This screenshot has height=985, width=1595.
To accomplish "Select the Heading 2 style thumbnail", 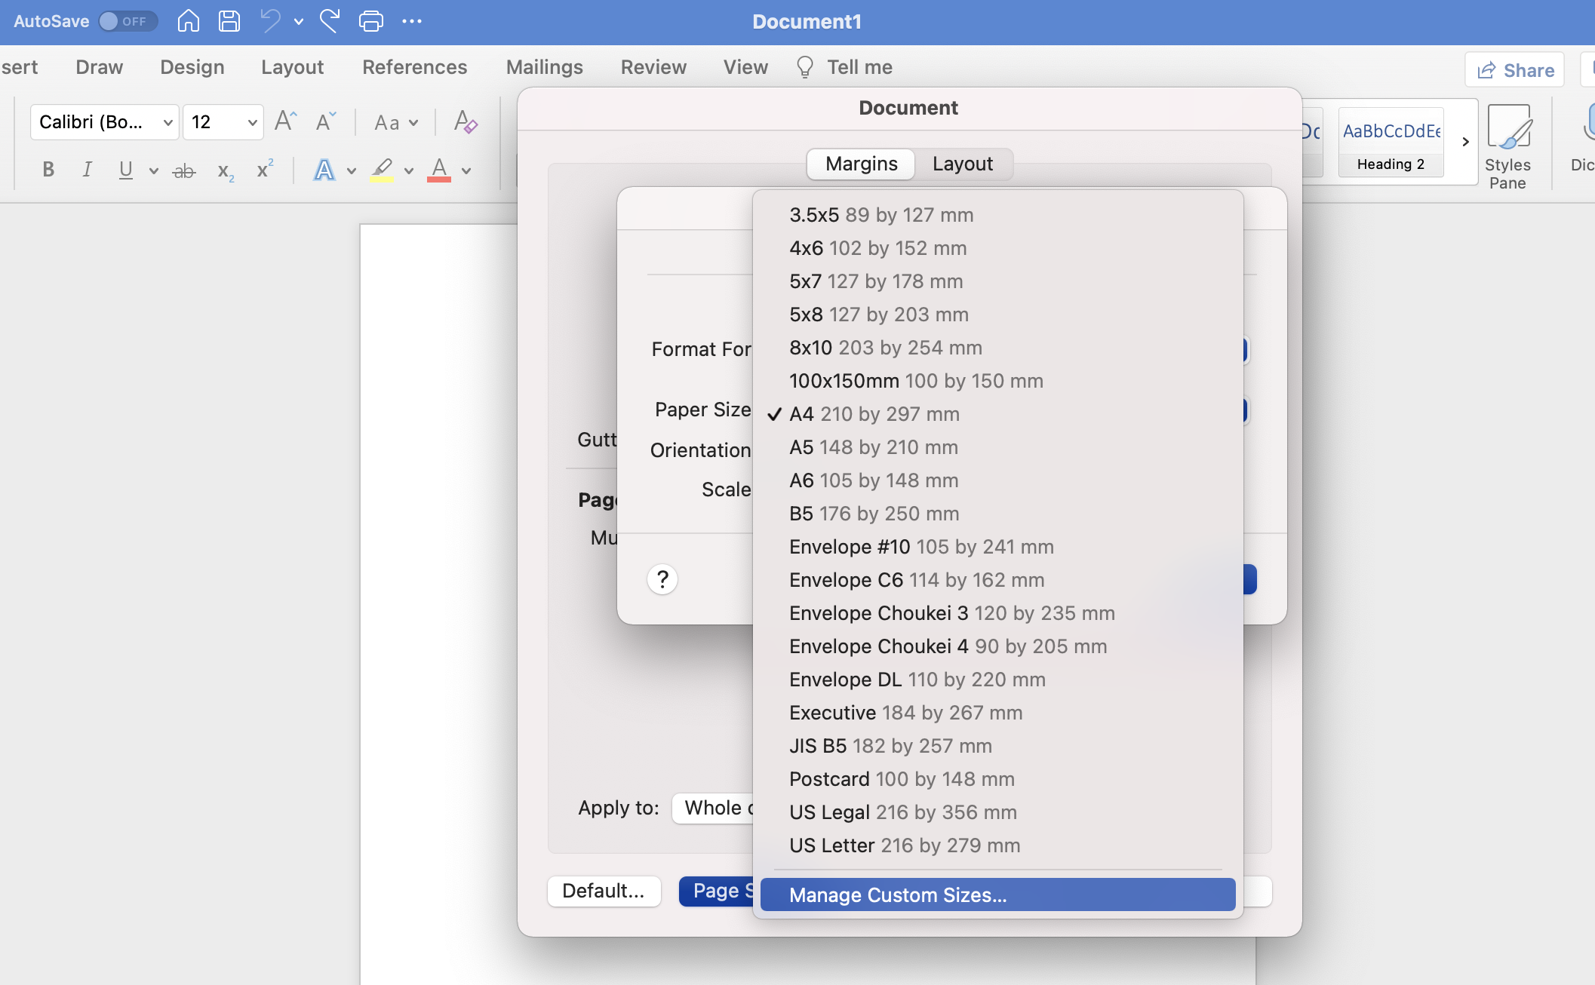I will pos(1391,143).
